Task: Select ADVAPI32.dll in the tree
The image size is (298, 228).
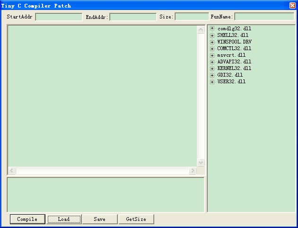Action: 234,62
